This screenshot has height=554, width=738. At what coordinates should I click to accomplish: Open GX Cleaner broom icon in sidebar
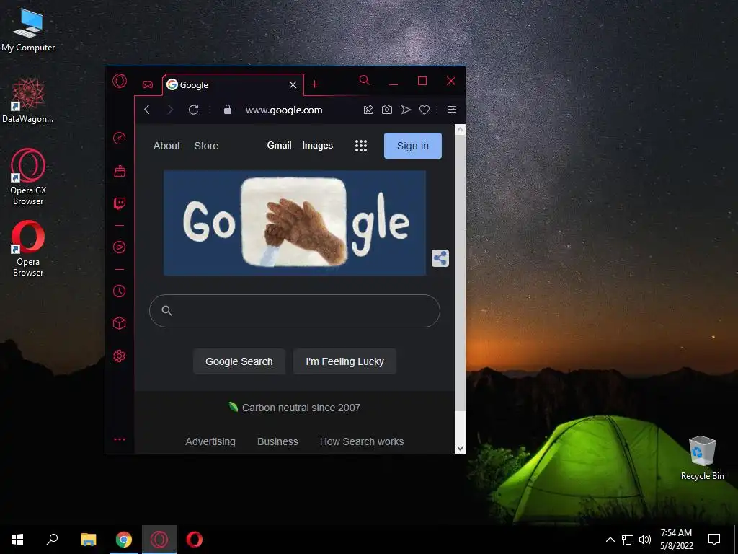click(120, 171)
